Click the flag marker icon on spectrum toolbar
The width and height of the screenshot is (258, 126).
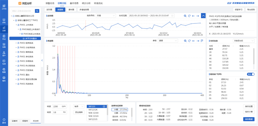click(202, 41)
